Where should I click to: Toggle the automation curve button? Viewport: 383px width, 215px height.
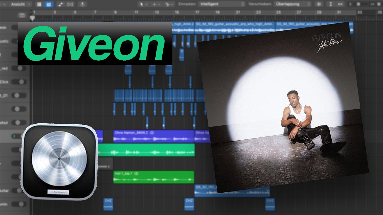(61, 4)
